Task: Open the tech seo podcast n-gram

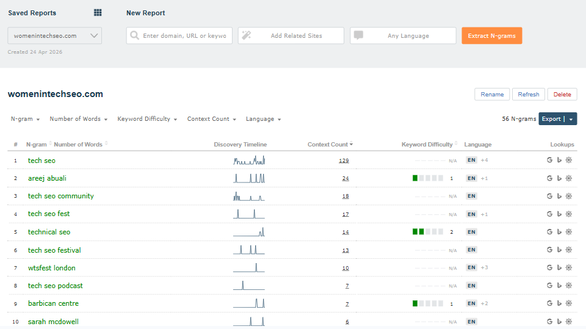Action: click(56, 286)
